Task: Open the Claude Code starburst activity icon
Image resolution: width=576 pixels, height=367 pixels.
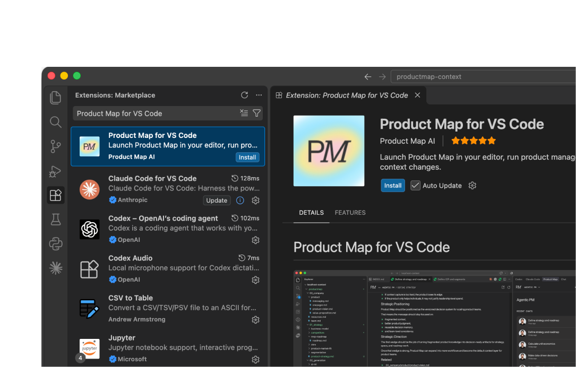Action: click(55, 268)
